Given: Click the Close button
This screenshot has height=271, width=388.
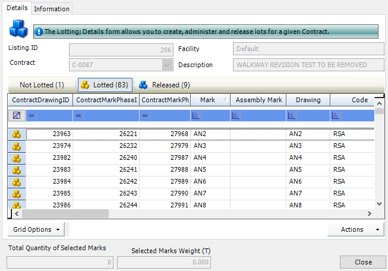Looking at the screenshot, I should (362, 262).
